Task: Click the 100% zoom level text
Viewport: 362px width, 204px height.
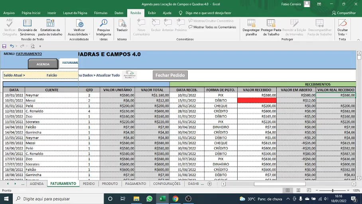Action: [x=356, y=190]
